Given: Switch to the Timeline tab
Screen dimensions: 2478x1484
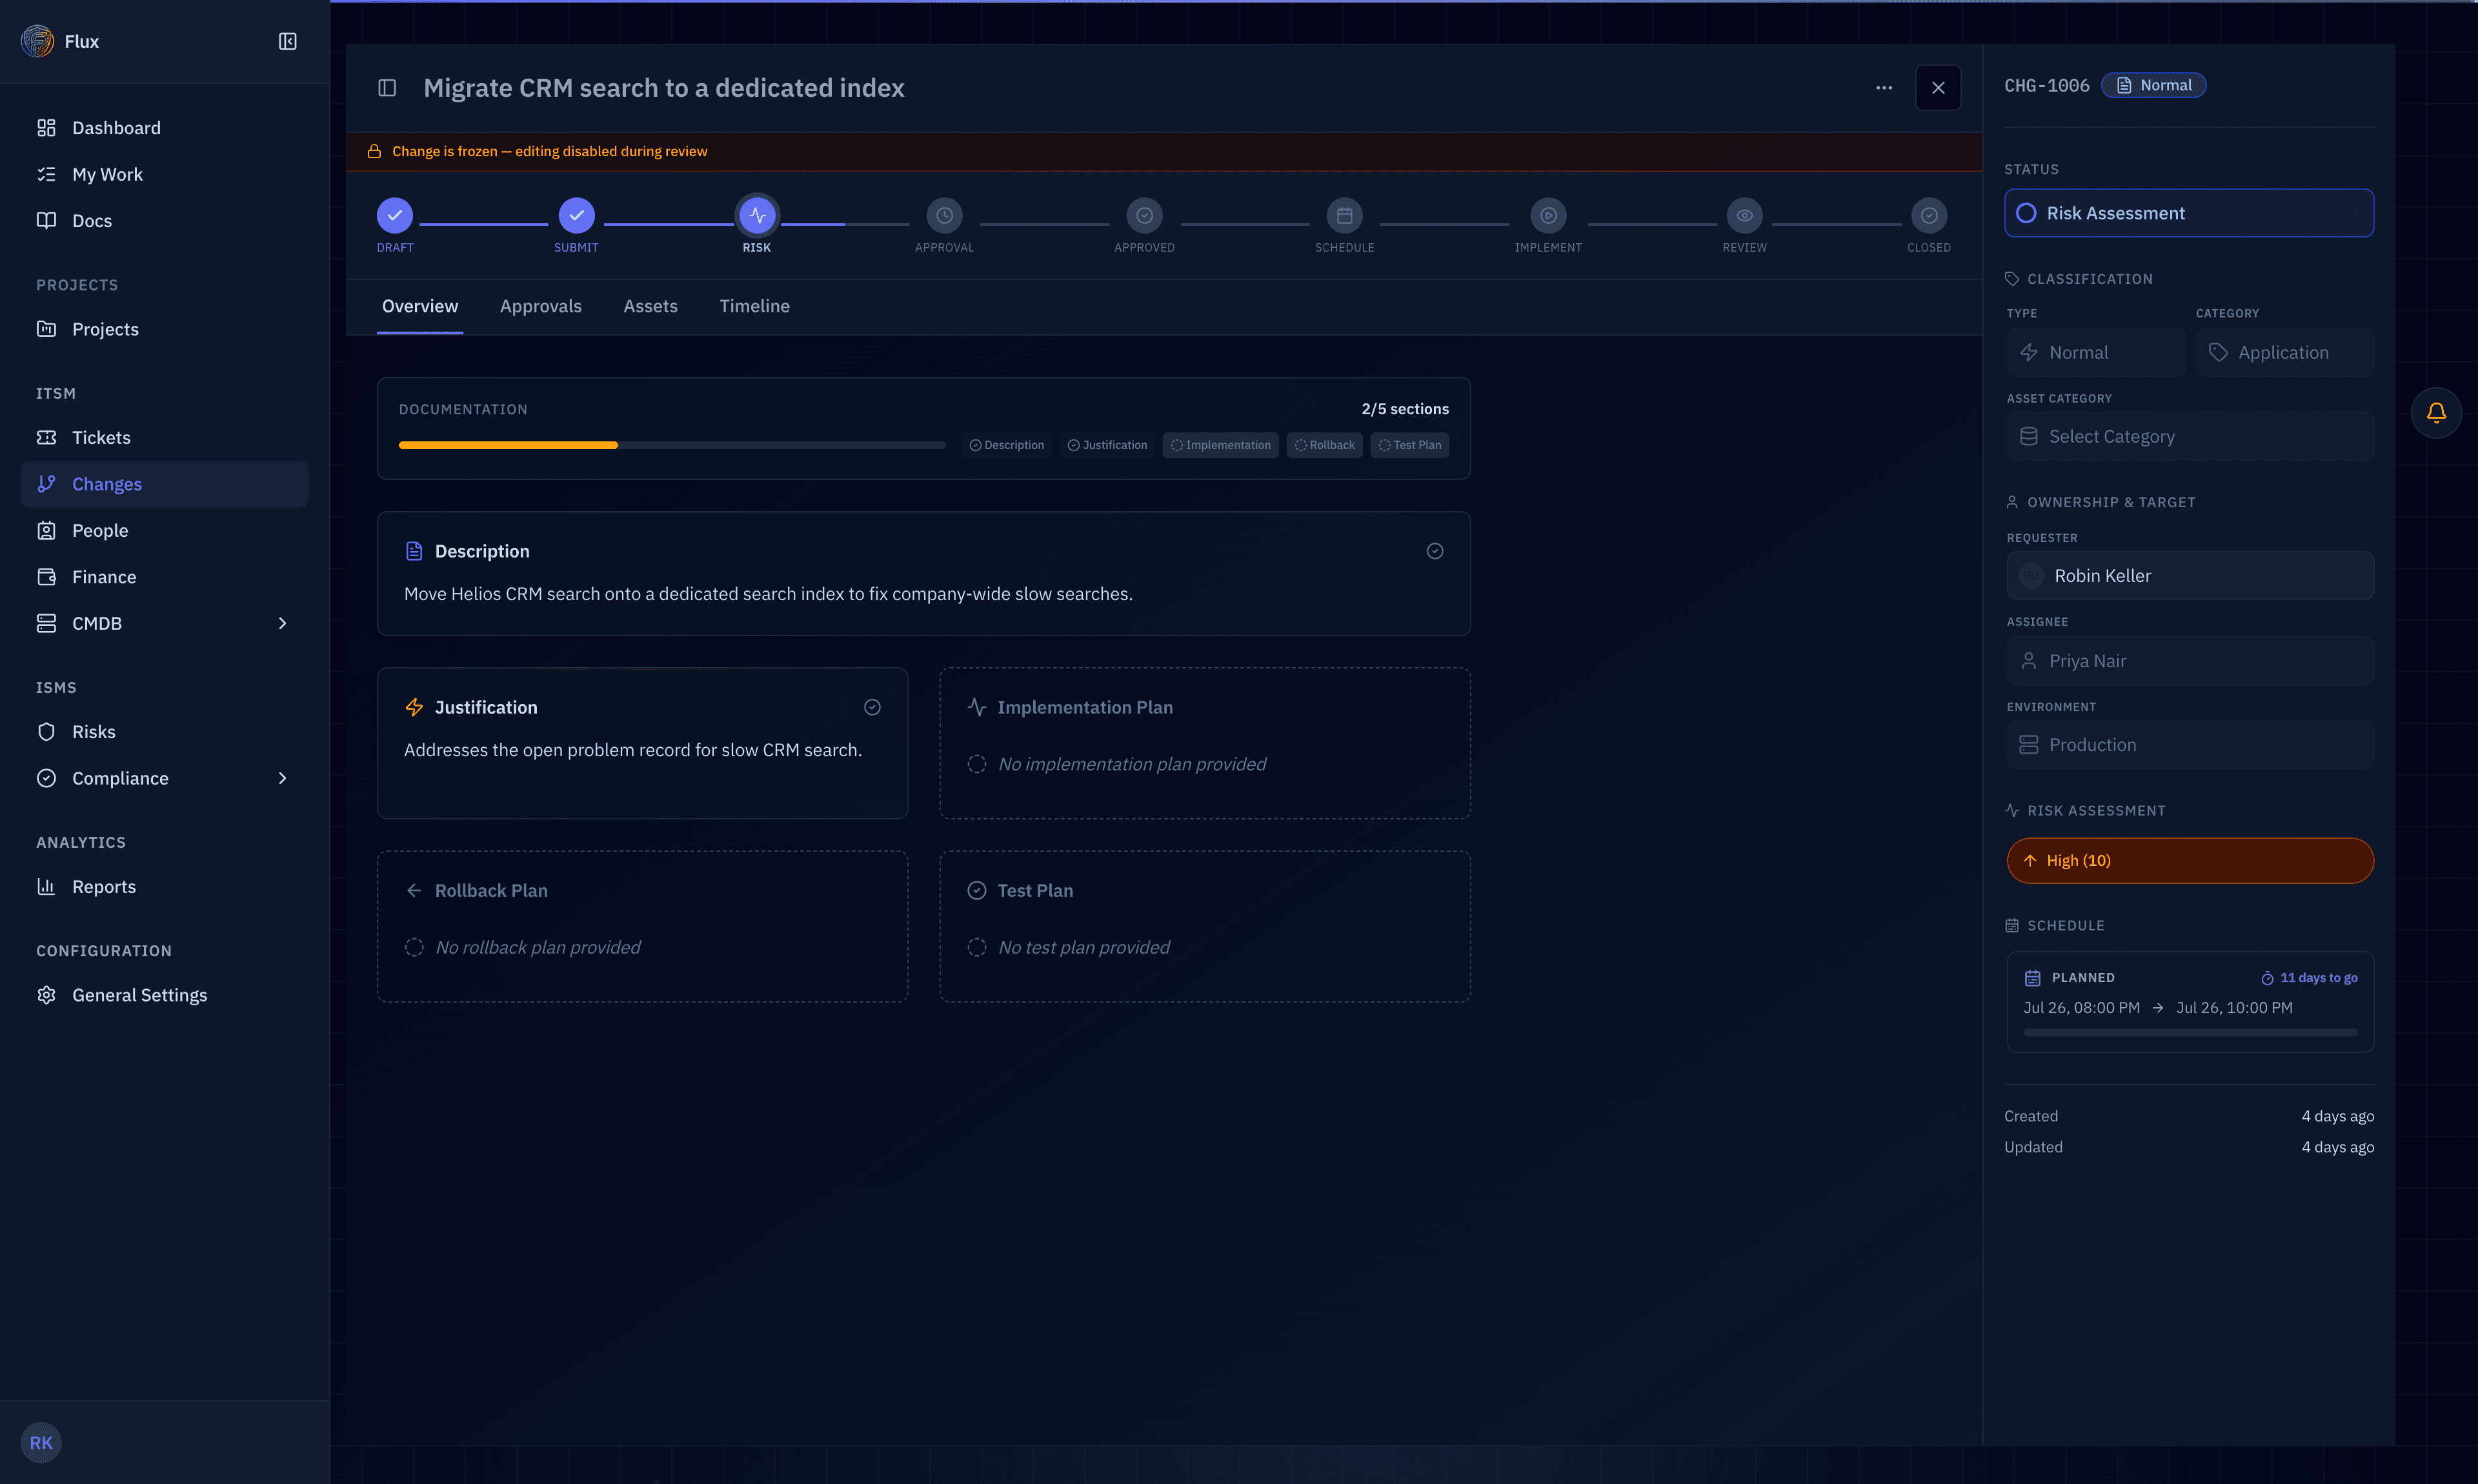Looking at the screenshot, I should click(x=754, y=306).
